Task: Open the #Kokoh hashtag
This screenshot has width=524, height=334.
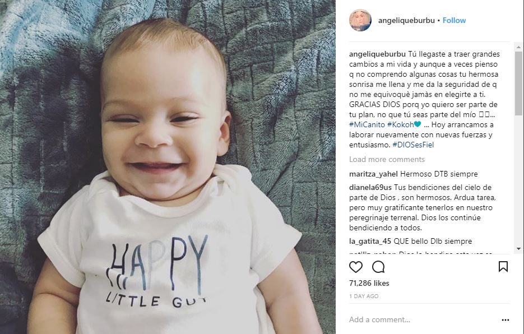Action: tap(400, 125)
